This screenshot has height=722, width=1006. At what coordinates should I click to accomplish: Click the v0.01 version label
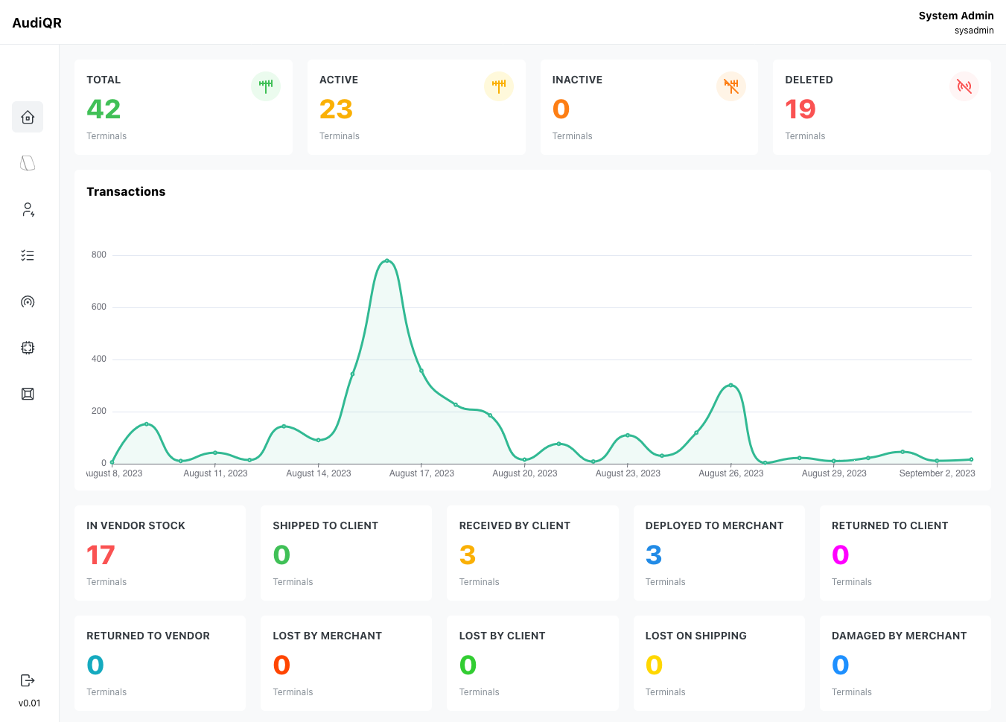[x=30, y=703]
